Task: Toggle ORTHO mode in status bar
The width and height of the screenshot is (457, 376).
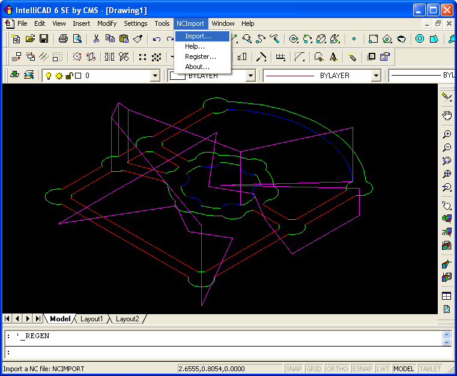Action: pyautogui.click(x=337, y=369)
